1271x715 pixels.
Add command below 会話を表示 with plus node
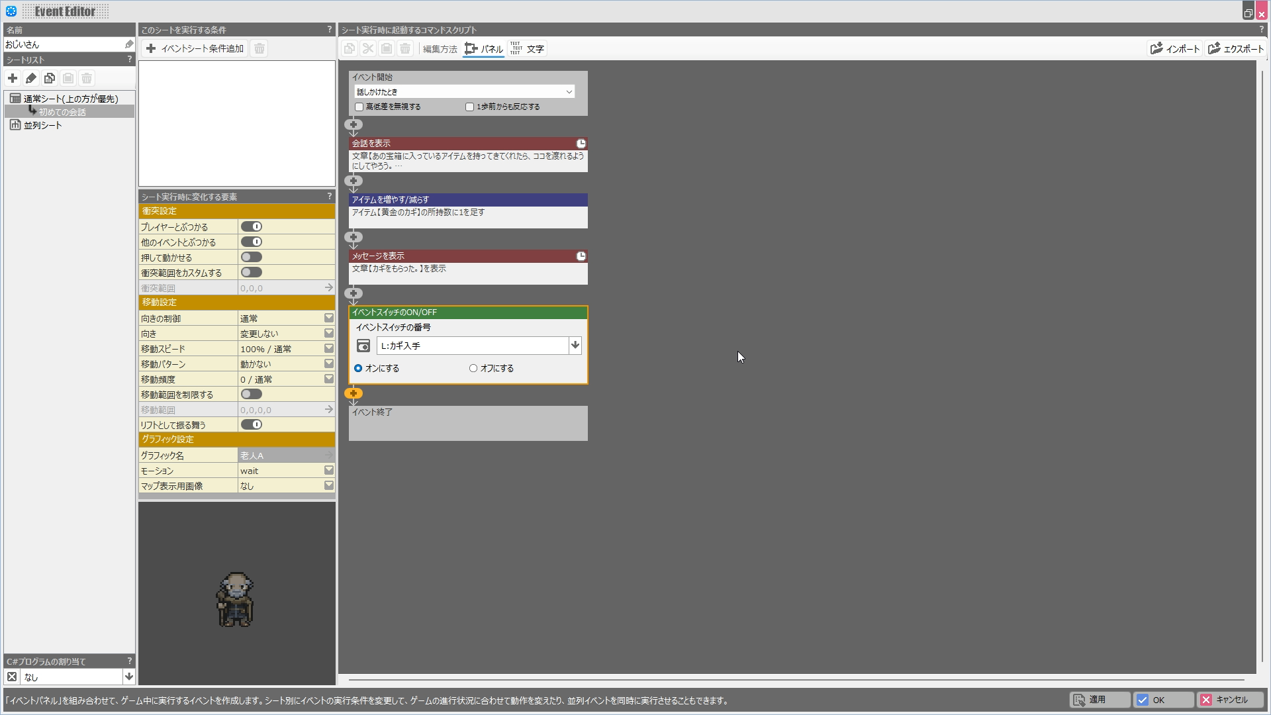pos(353,181)
